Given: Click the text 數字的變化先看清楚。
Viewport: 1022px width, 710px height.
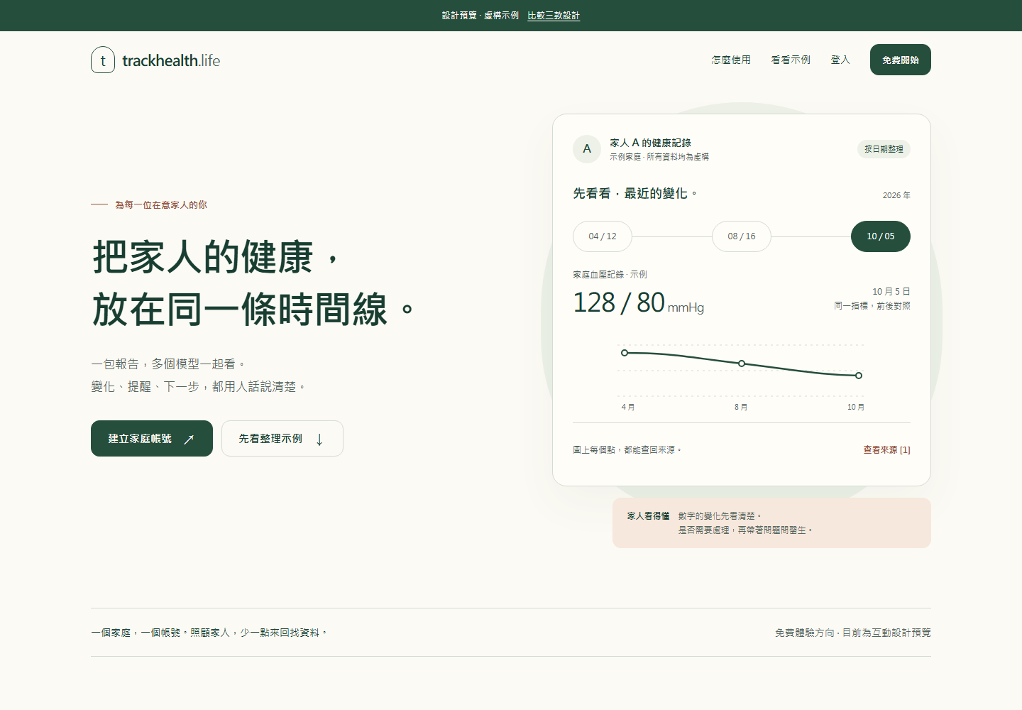Looking at the screenshot, I should tap(720, 516).
